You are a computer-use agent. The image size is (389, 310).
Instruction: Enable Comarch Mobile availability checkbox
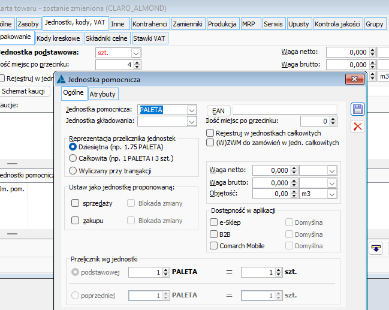(x=213, y=246)
